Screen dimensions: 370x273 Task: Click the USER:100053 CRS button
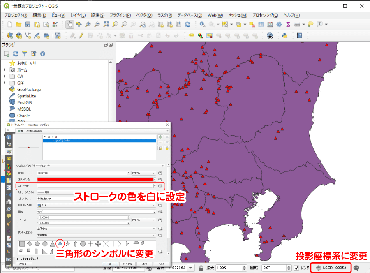click(x=331, y=268)
